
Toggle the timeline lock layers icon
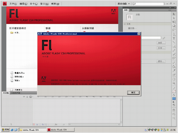point(27,97)
